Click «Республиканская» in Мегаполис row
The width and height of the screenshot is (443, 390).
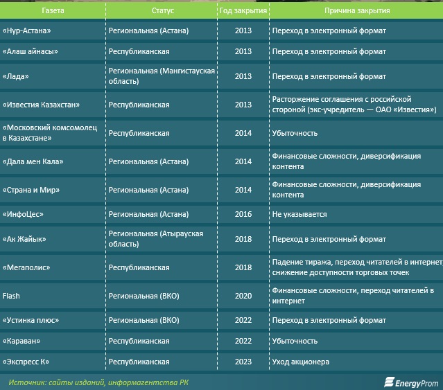pos(139,267)
